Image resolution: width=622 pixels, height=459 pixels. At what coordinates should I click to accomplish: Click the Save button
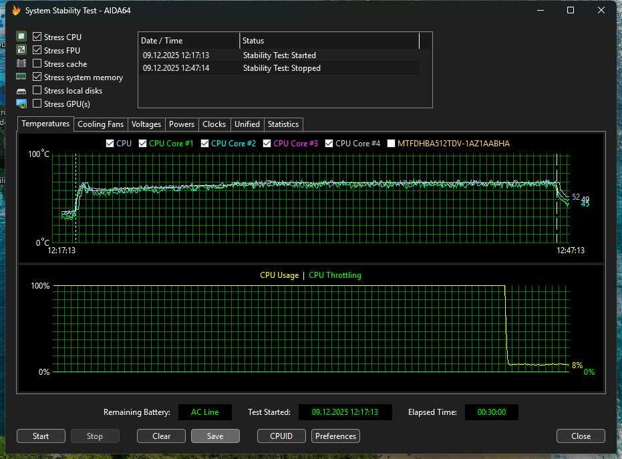(215, 436)
